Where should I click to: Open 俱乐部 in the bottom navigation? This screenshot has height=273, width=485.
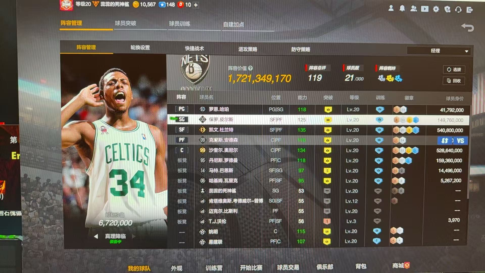point(325,267)
